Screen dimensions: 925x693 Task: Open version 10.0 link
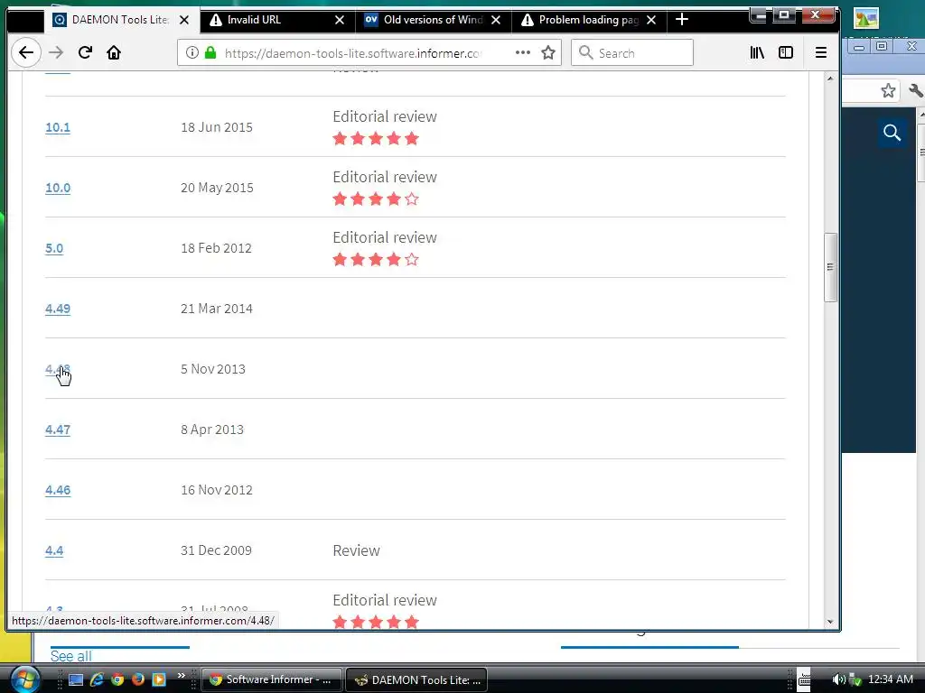(58, 188)
